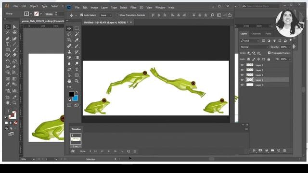
Task: Open the Fill value dropdown arrow
Action: pos(290,59)
